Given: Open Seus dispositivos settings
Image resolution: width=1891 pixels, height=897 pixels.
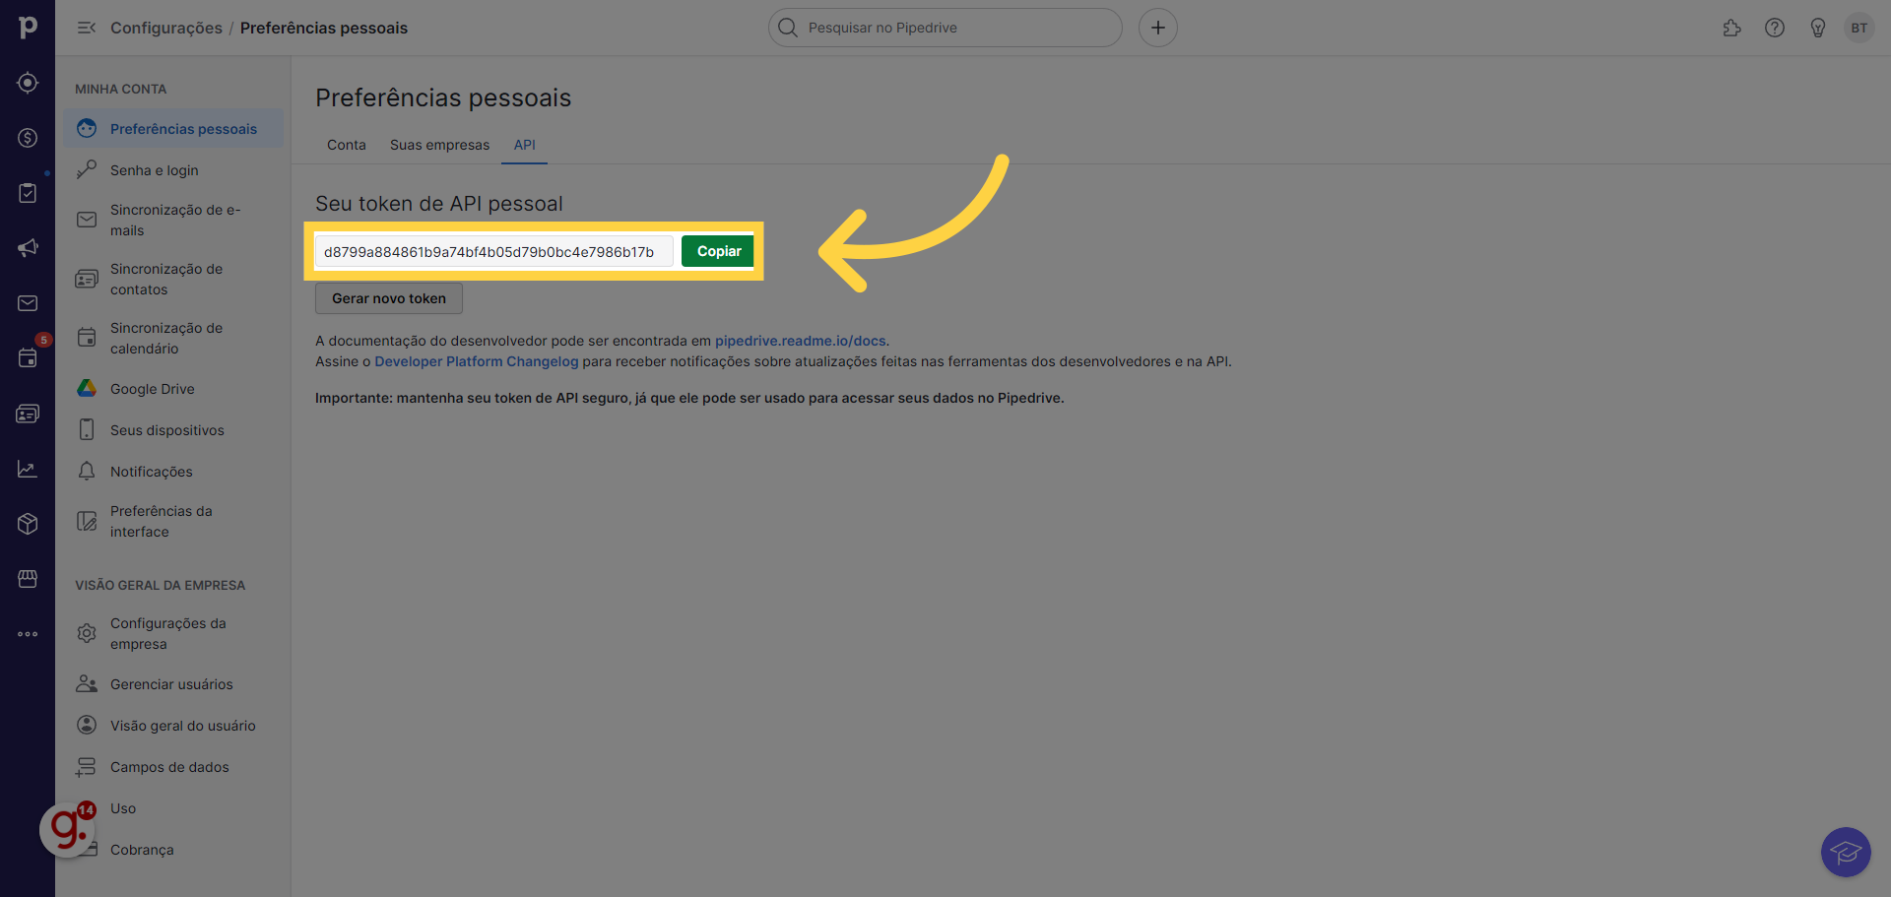Looking at the screenshot, I should (173, 430).
